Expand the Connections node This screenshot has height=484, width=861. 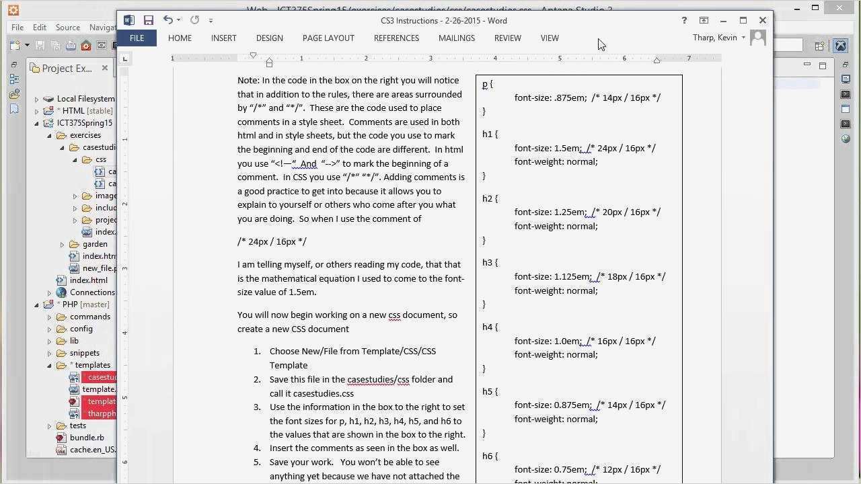tap(50, 293)
